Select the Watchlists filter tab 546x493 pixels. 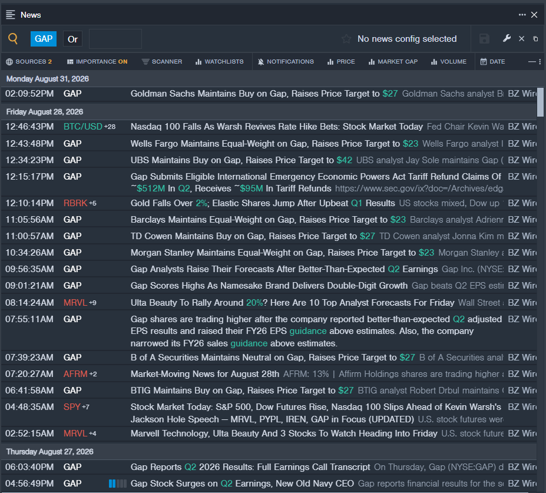219,62
